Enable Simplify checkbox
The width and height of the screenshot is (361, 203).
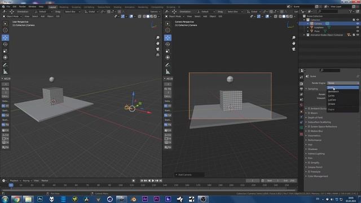(x=309, y=162)
